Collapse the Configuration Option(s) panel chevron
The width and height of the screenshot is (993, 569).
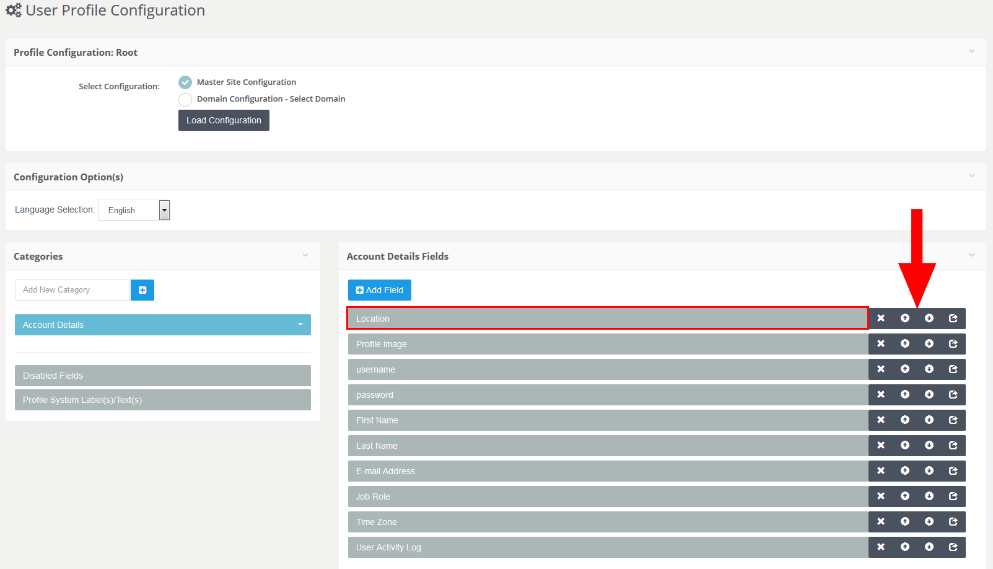[x=971, y=175]
